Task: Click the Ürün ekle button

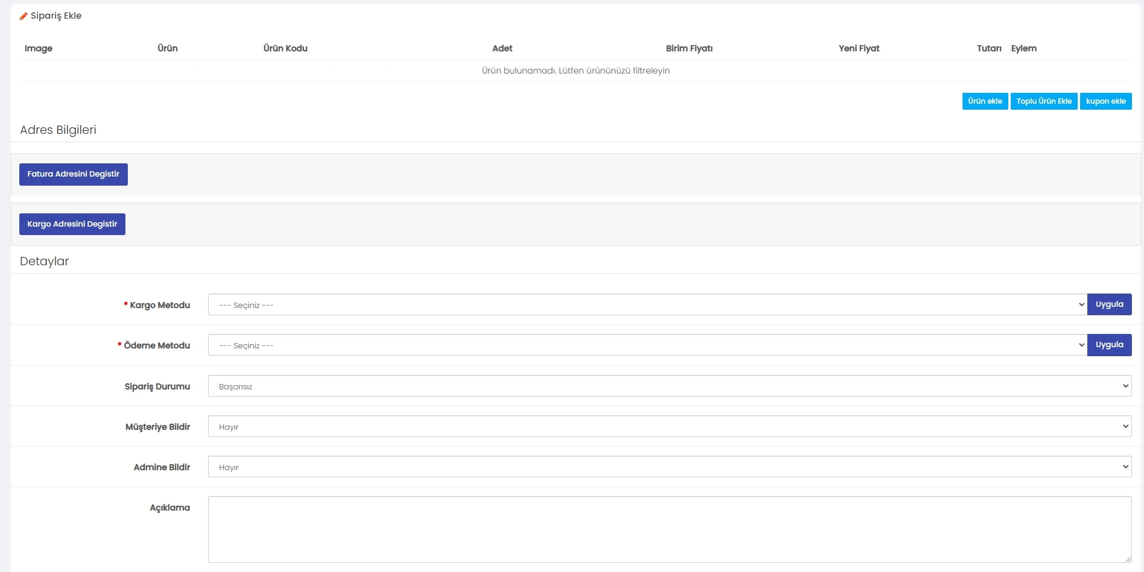Action: coord(984,101)
